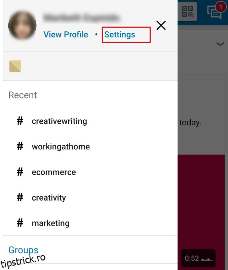Close the side drawer with X
Screen dimensions: 228x270
click(x=161, y=25)
